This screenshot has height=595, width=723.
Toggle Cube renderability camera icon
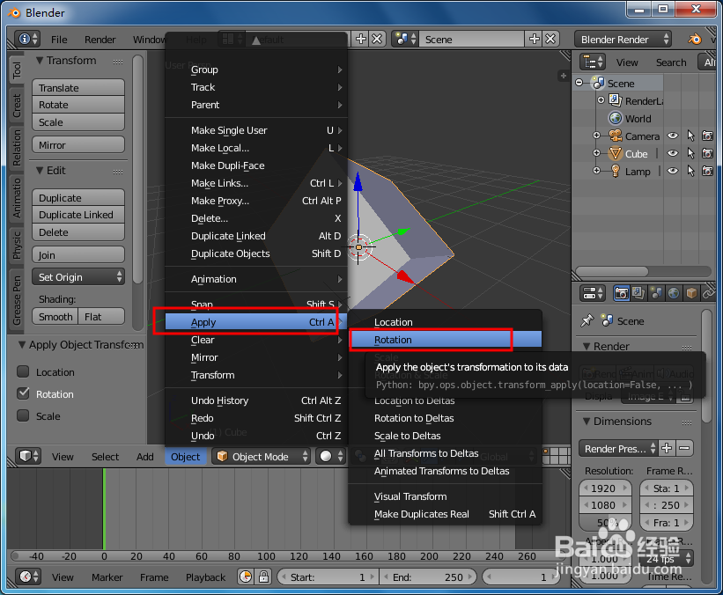click(707, 153)
